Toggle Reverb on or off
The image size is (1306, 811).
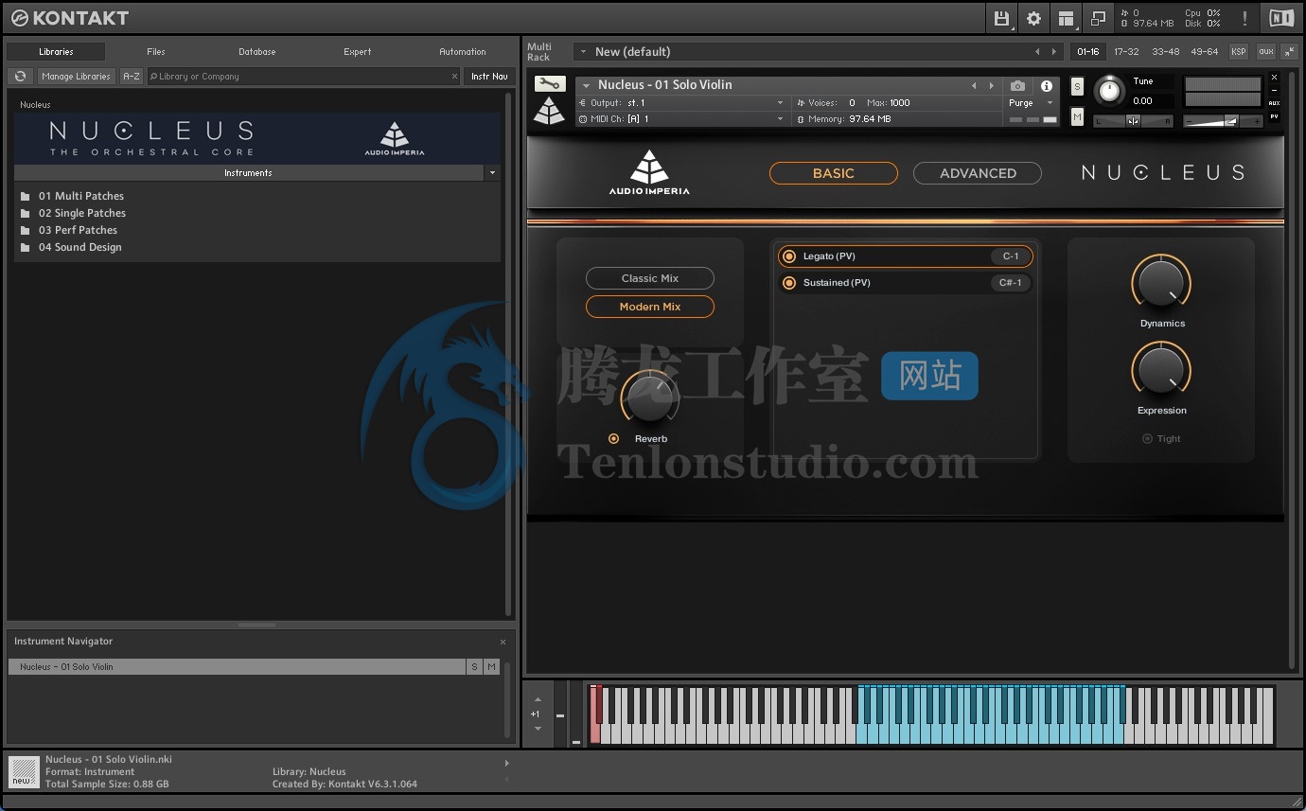click(613, 438)
